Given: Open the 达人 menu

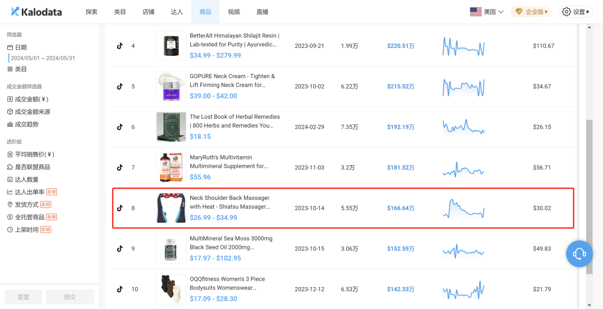Looking at the screenshot, I should point(177,12).
